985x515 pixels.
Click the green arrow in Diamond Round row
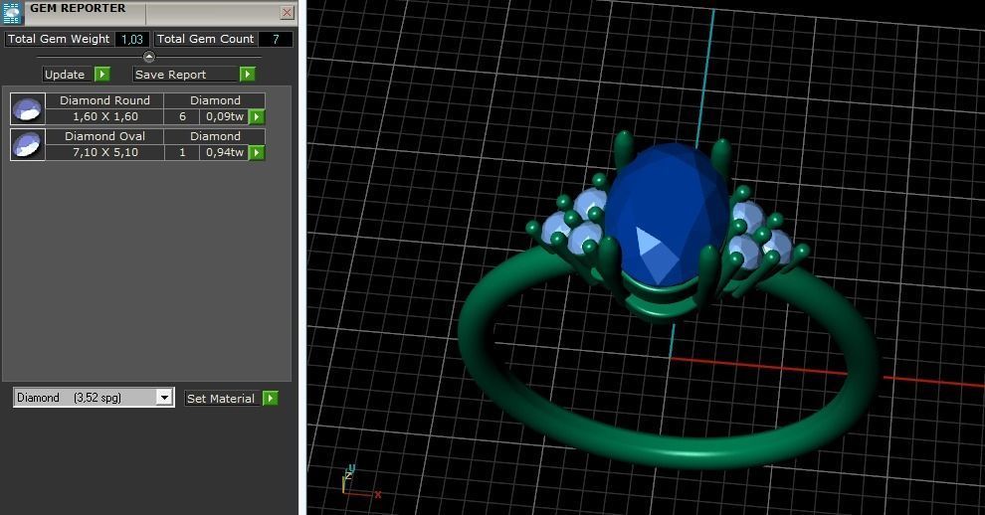[257, 116]
